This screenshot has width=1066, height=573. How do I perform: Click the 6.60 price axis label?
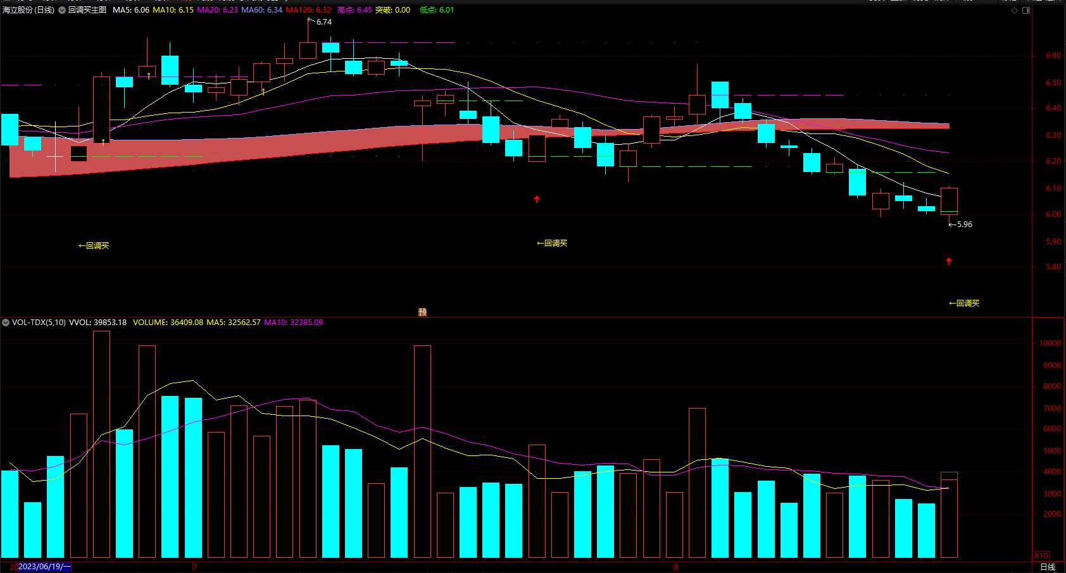click(x=1053, y=56)
